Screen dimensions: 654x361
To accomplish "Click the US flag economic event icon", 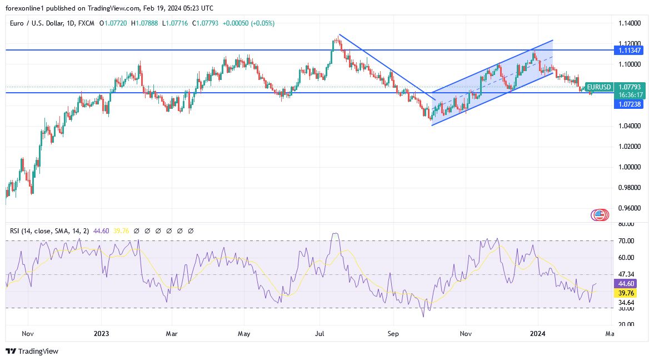I will click(x=600, y=215).
